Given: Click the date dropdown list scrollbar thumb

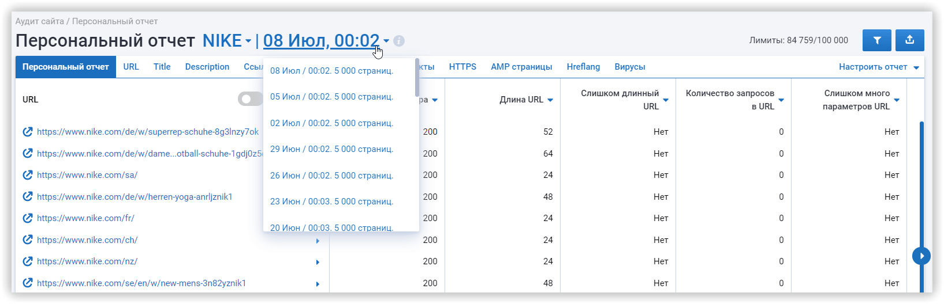Looking at the screenshot, I should [x=417, y=77].
